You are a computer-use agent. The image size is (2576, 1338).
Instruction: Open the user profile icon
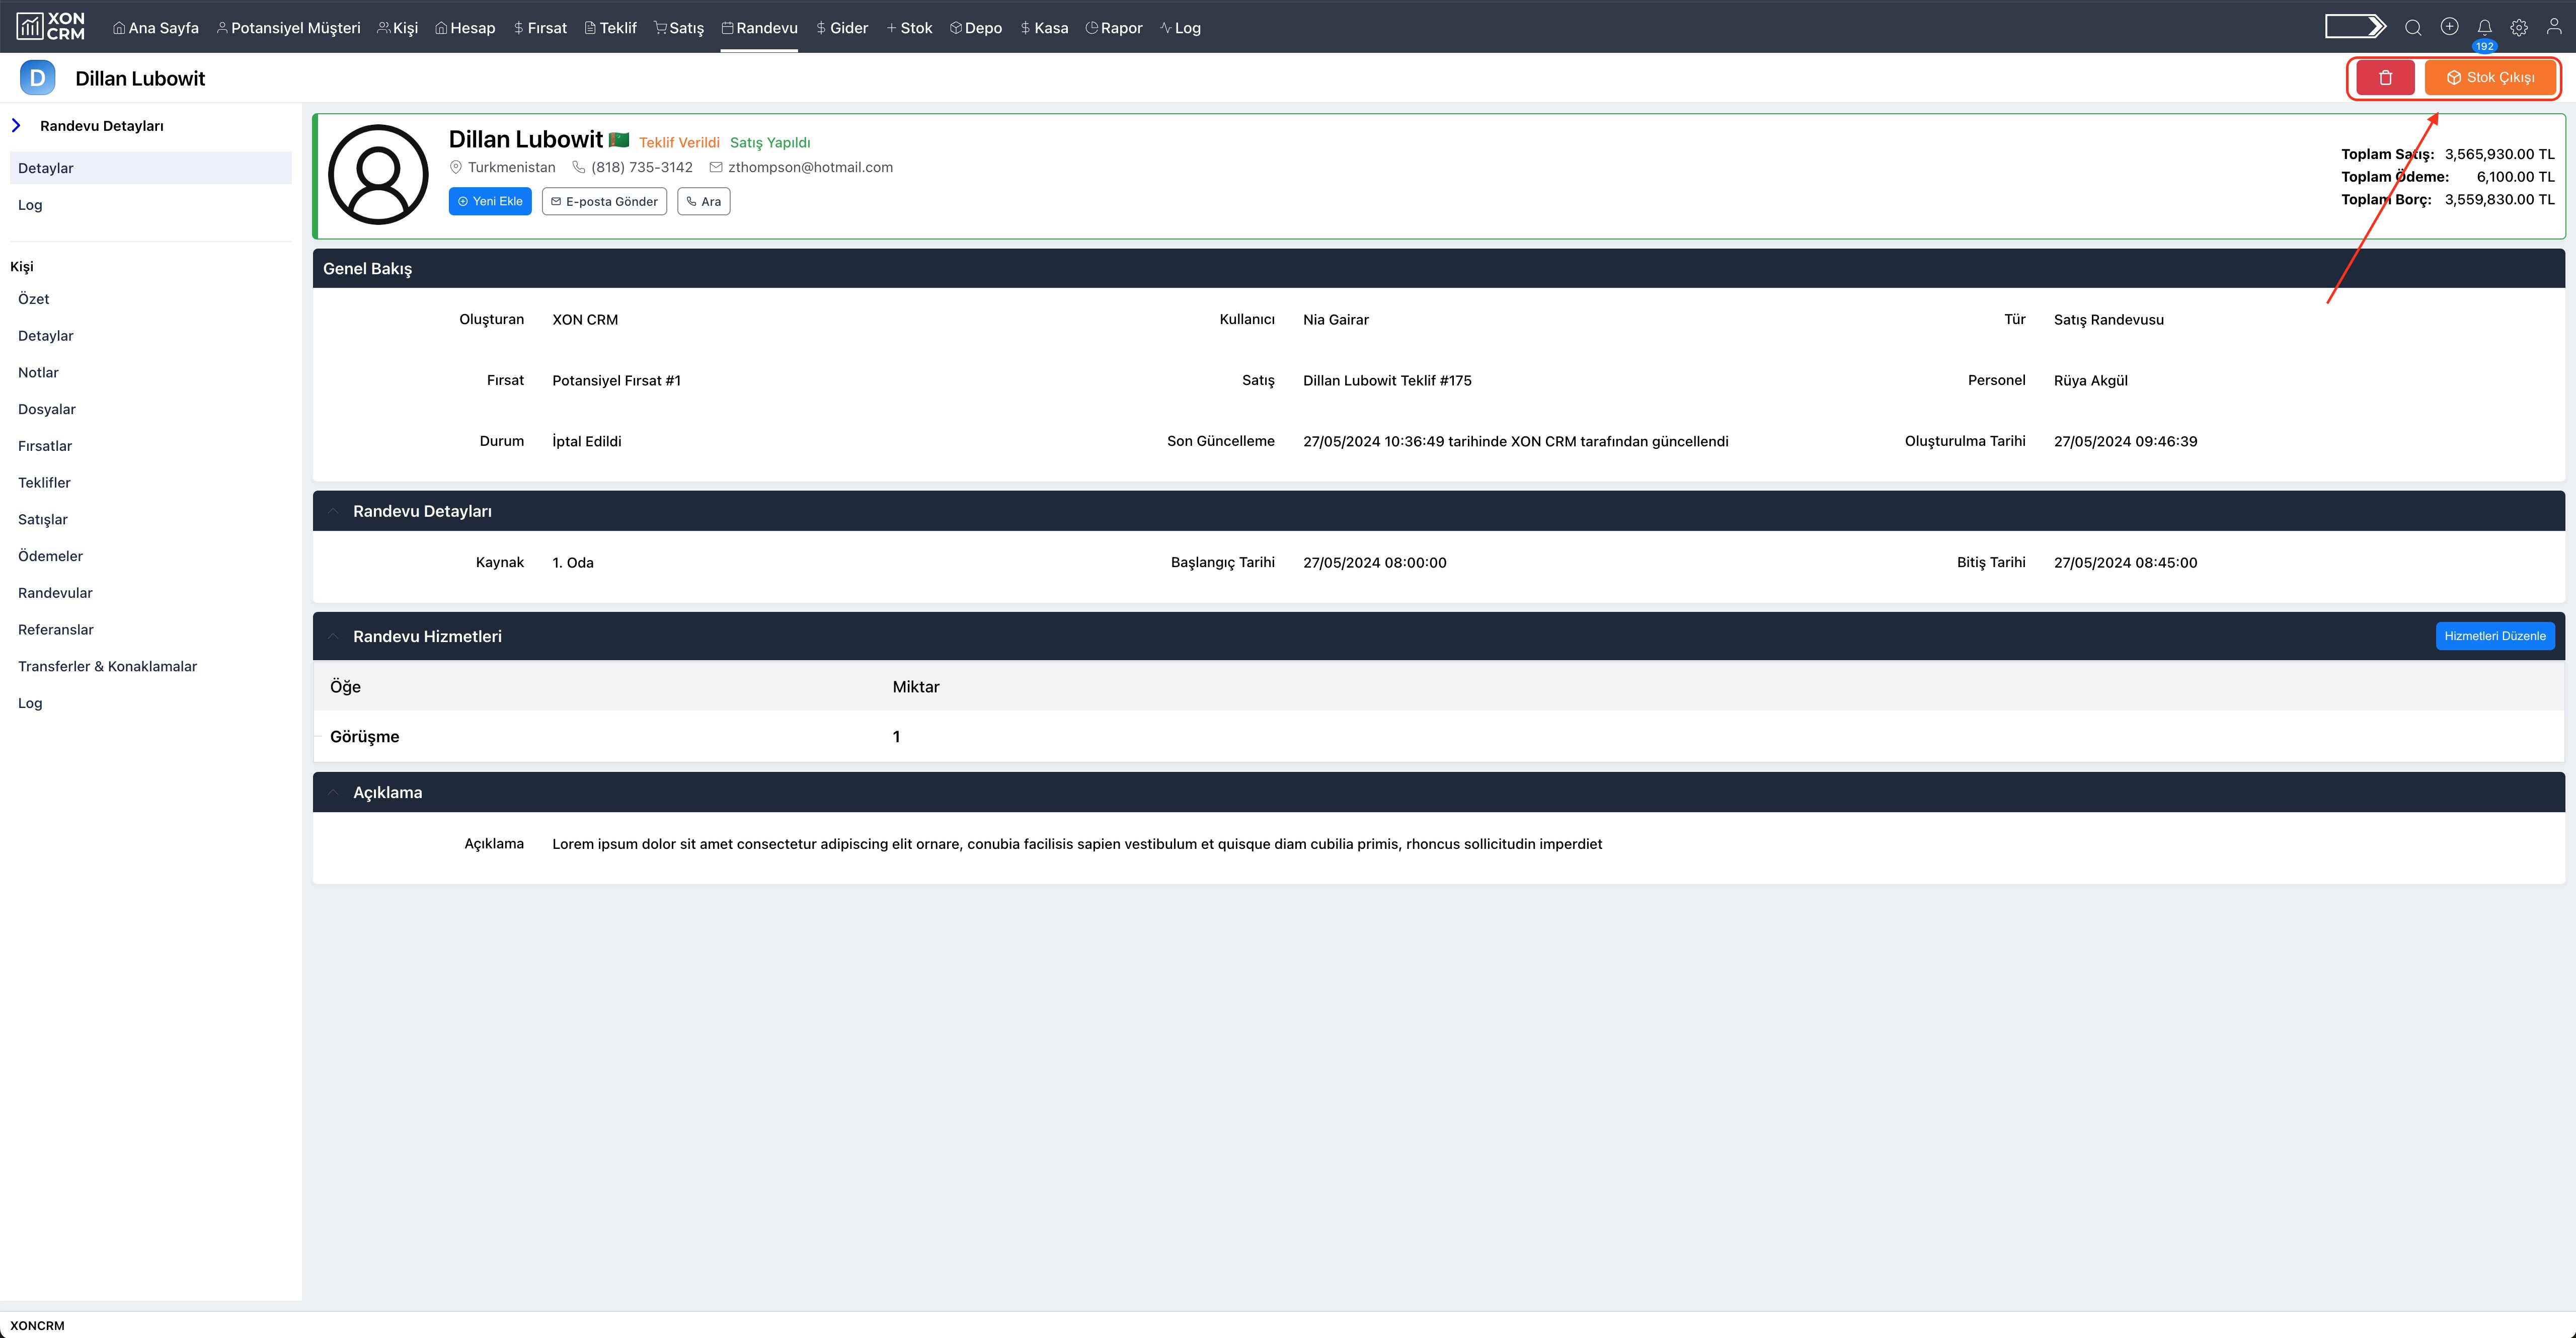point(2554,27)
